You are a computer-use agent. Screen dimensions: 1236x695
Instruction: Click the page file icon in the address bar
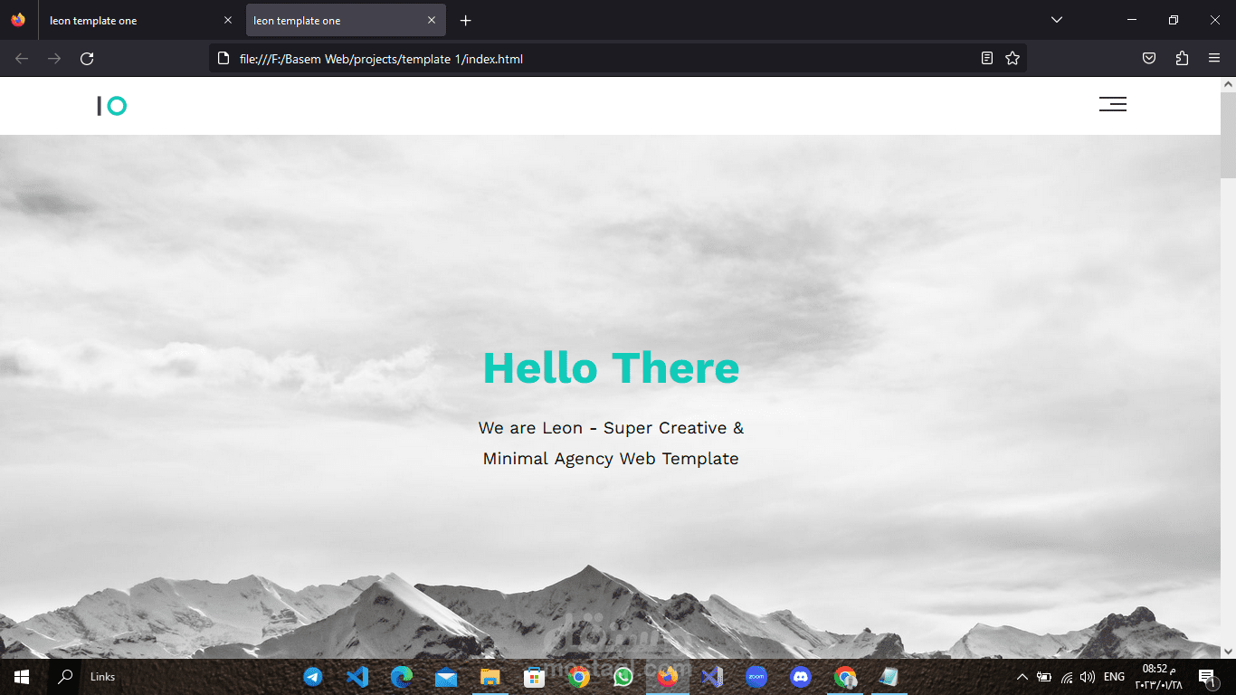pyautogui.click(x=223, y=59)
